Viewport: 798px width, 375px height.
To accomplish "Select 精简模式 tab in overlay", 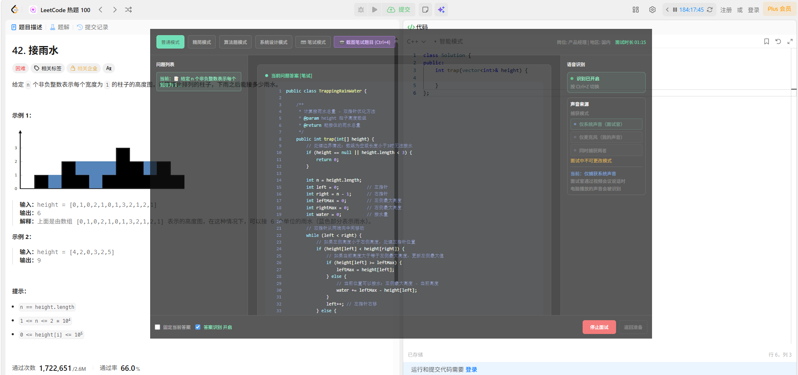I will pos(202,42).
